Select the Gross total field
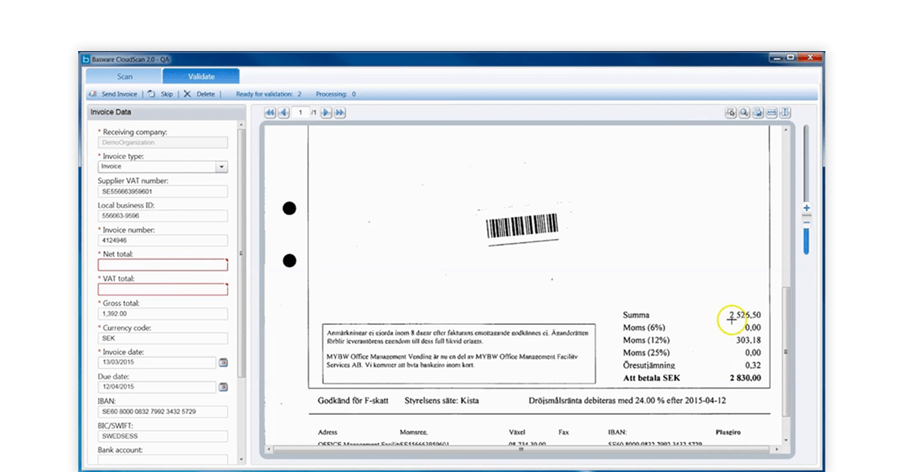The image size is (902, 472). [162, 313]
